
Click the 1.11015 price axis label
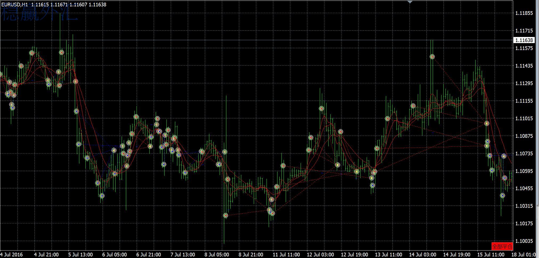pos(524,118)
